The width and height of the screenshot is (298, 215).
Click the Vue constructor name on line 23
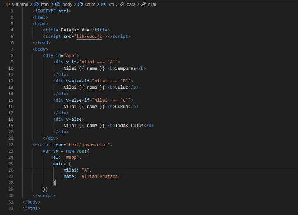point(80,151)
